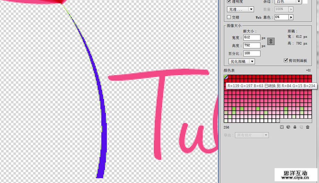319x183 pixels.
Task: Click the 256 color count text
Action: coord(226,127)
